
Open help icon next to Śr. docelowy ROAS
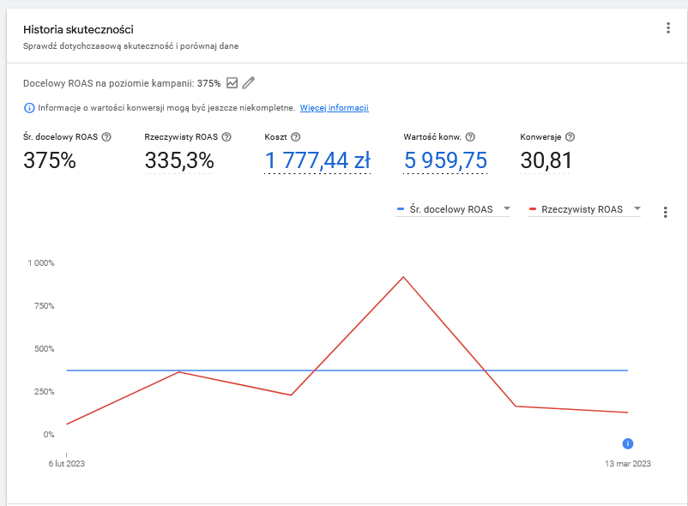pos(106,137)
